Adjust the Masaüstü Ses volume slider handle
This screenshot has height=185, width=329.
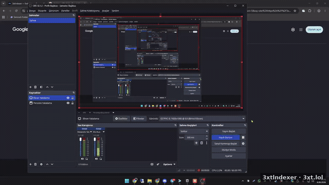(81, 139)
